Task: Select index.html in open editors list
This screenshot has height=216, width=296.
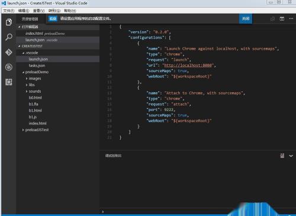Action: pyautogui.click(x=58, y=34)
